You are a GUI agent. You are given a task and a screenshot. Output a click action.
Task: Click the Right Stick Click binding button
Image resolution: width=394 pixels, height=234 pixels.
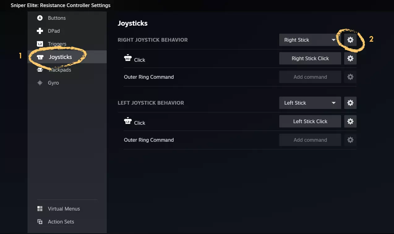tap(310, 58)
